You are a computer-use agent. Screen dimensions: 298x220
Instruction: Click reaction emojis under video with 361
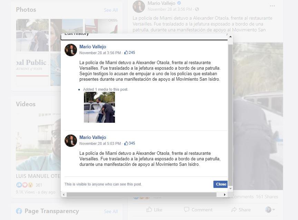click(25, 185)
